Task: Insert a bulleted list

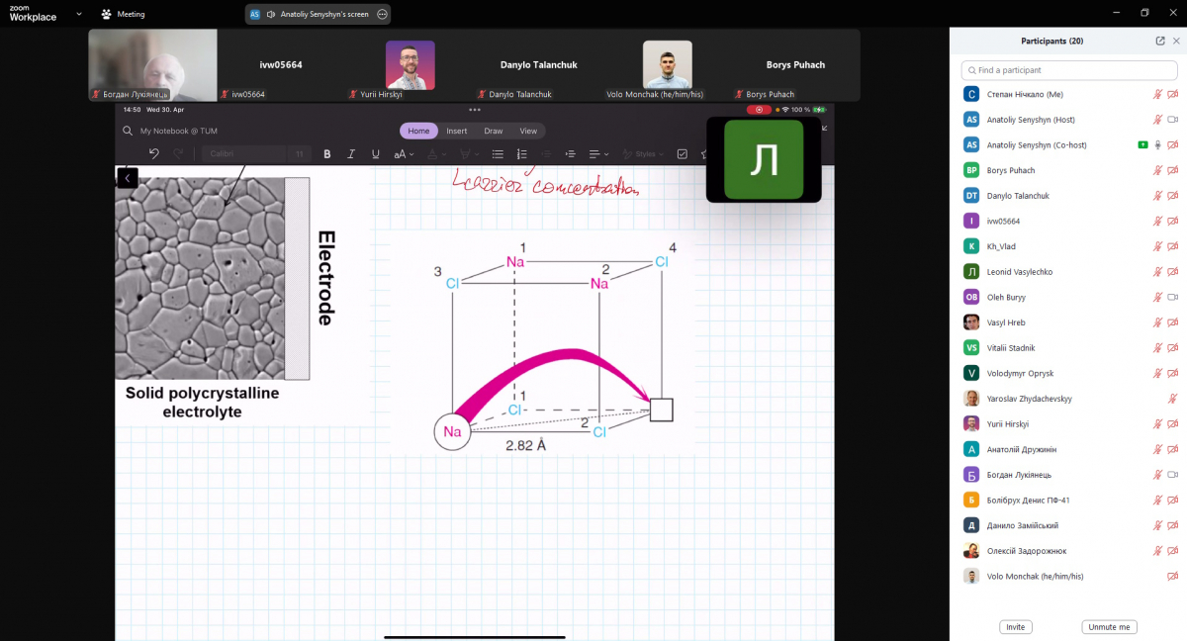Action: tap(498, 154)
